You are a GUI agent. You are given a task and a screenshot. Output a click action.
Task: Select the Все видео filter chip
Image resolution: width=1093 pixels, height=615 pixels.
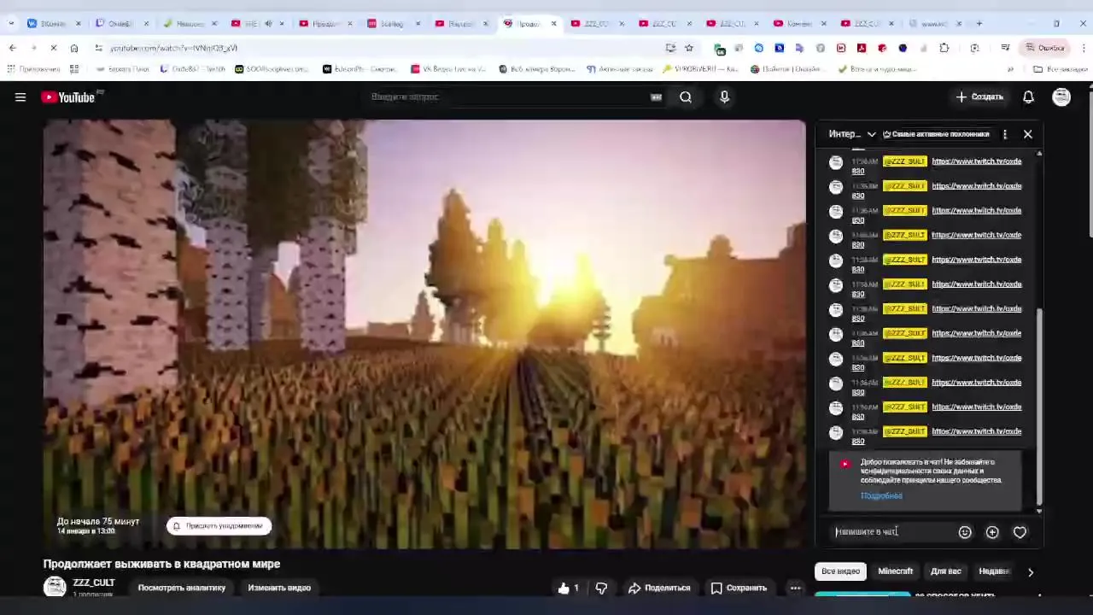840,571
